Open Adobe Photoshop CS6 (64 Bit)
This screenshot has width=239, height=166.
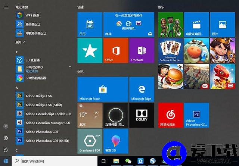click(x=43, y=141)
